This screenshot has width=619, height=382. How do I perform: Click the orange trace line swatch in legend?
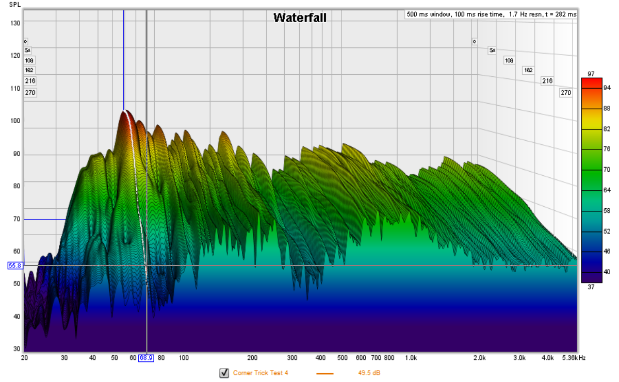(324, 373)
